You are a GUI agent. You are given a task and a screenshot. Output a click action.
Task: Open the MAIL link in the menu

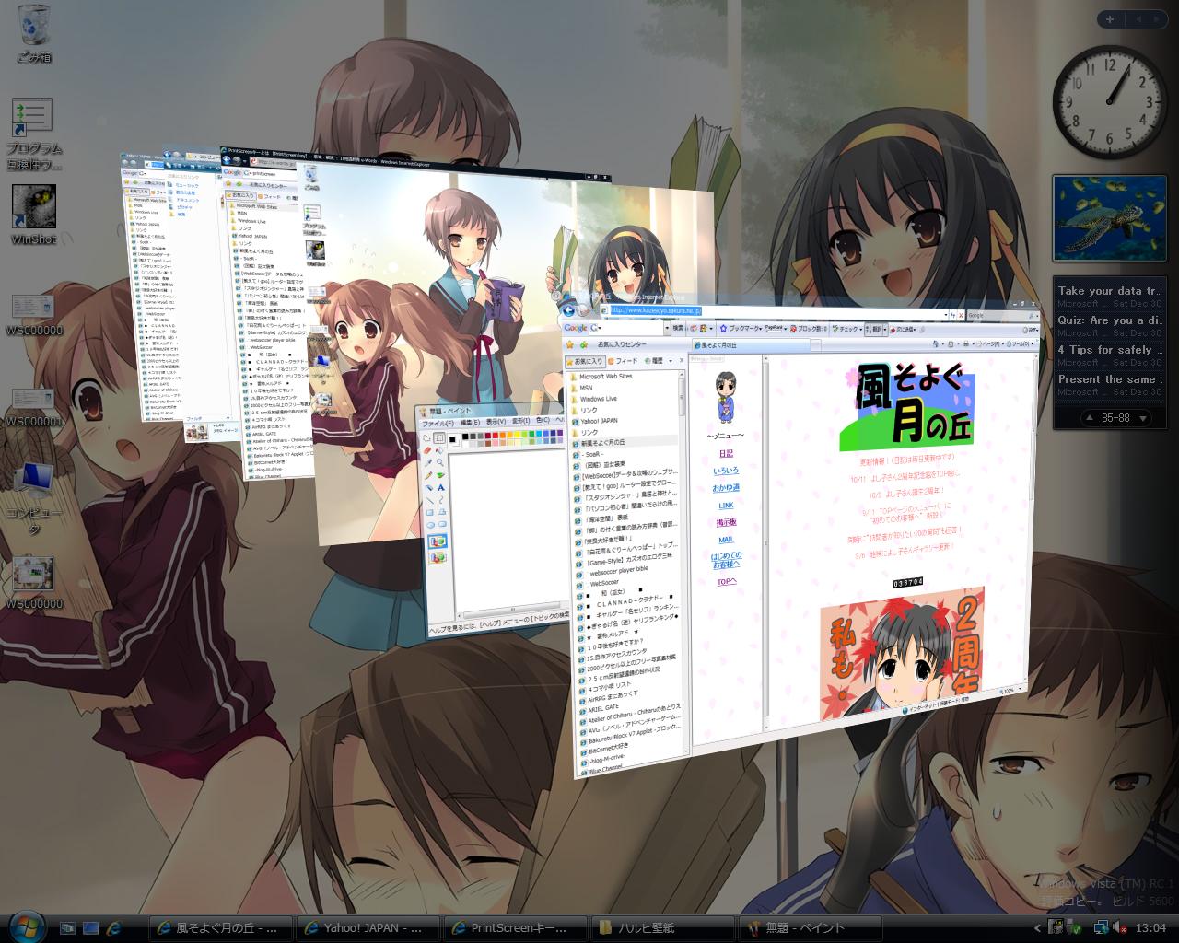click(x=726, y=540)
